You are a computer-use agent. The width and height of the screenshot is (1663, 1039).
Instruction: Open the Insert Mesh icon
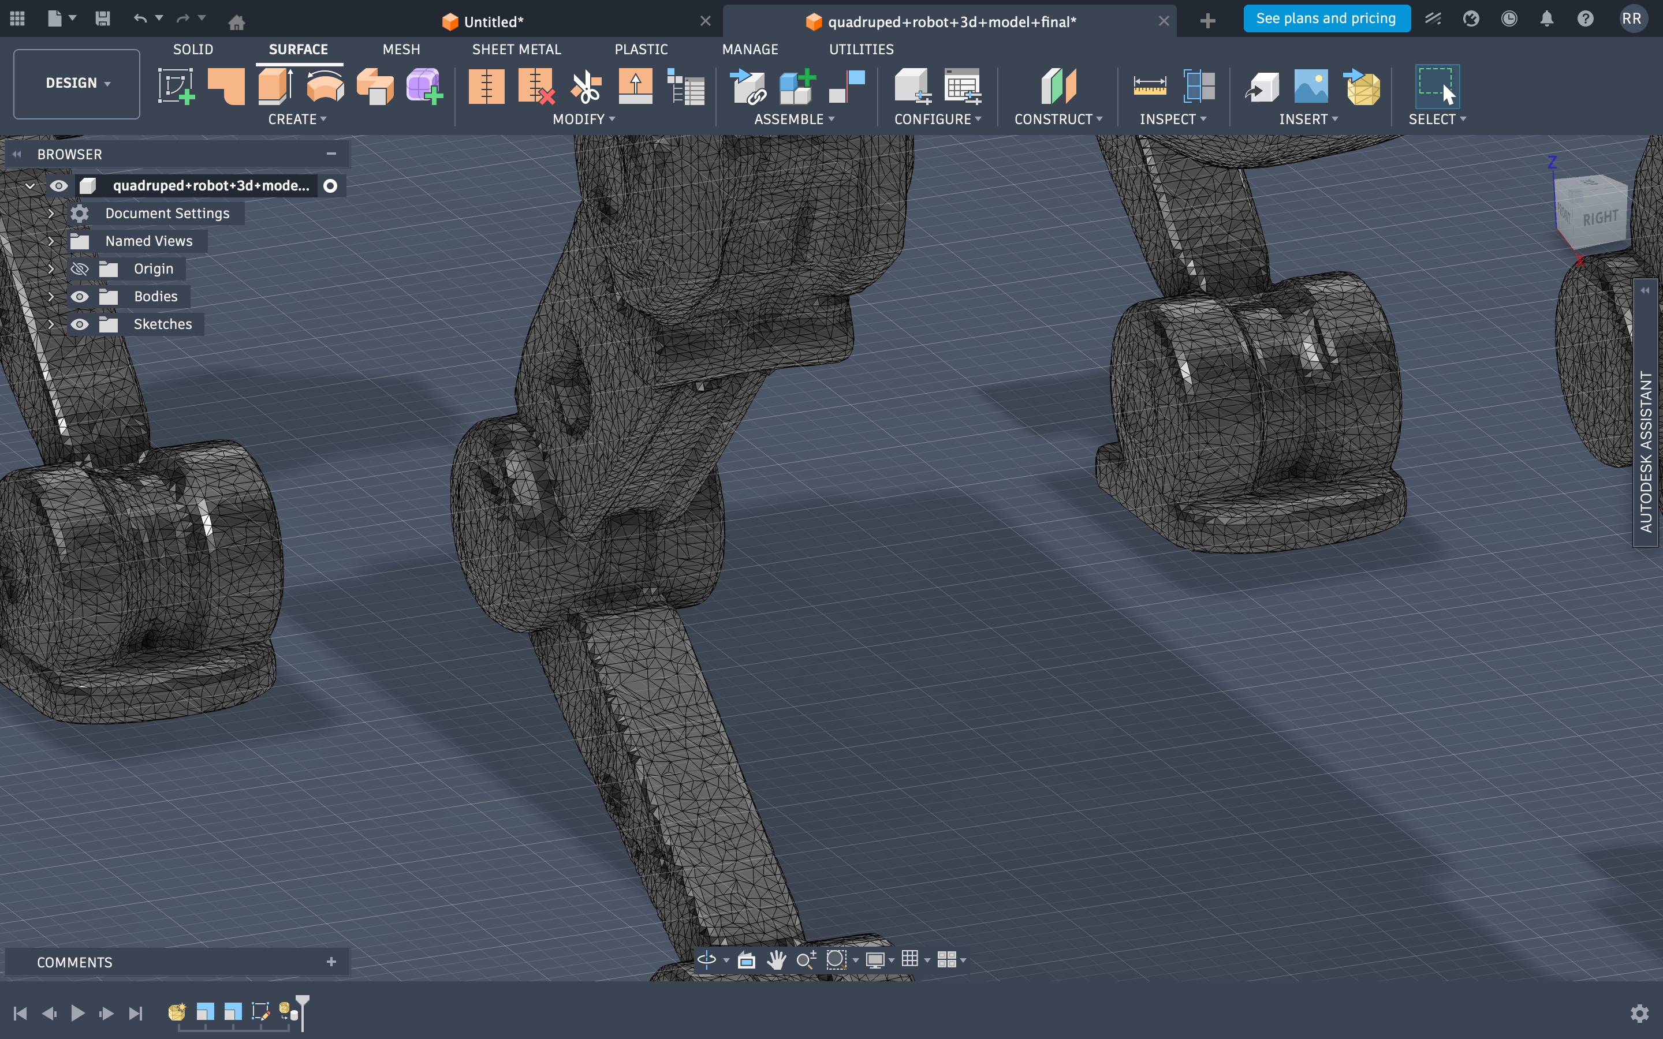pyautogui.click(x=1363, y=87)
